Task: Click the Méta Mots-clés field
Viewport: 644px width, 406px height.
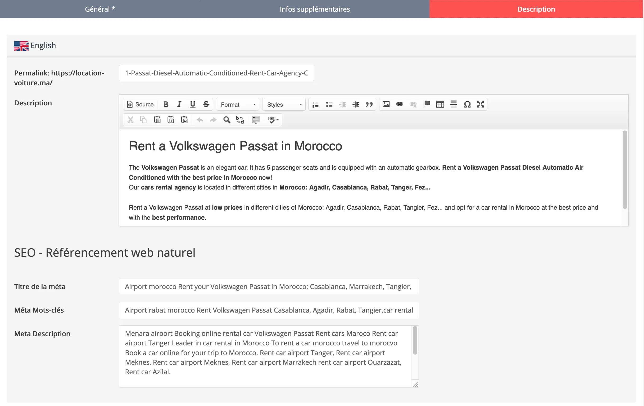Action: coord(269,310)
